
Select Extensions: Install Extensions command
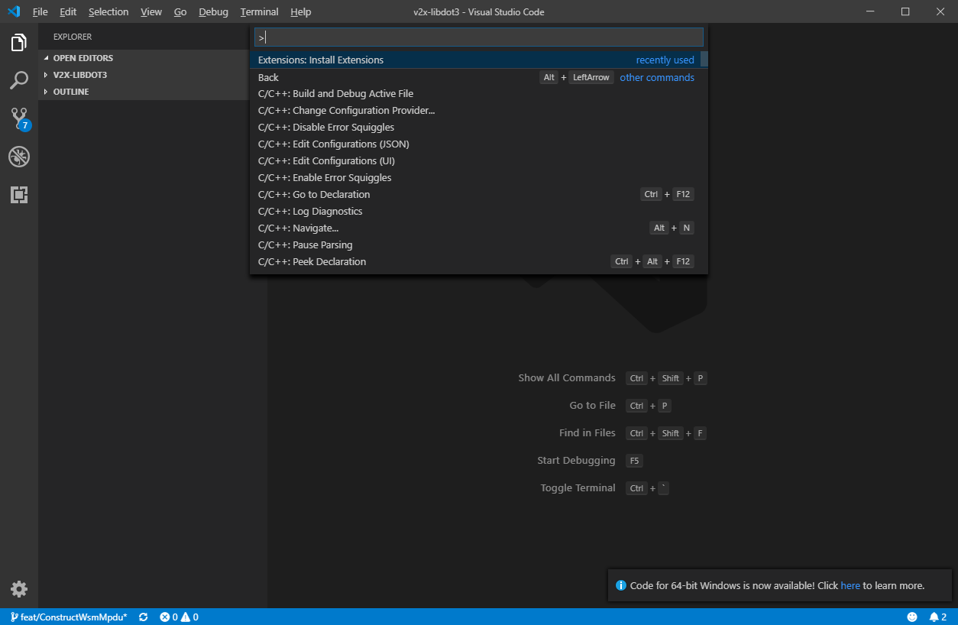[x=475, y=60]
